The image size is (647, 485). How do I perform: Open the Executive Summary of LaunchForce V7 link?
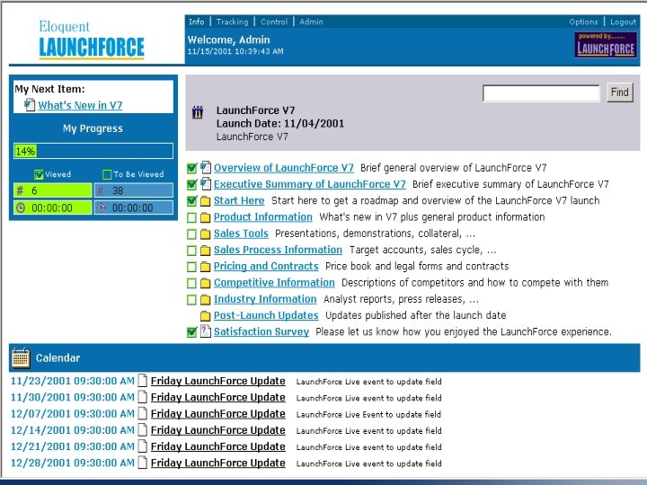(309, 184)
